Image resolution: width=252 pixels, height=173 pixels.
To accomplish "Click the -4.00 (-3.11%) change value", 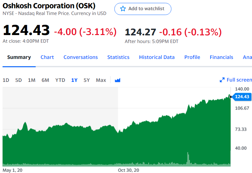I will click(x=85, y=32).
